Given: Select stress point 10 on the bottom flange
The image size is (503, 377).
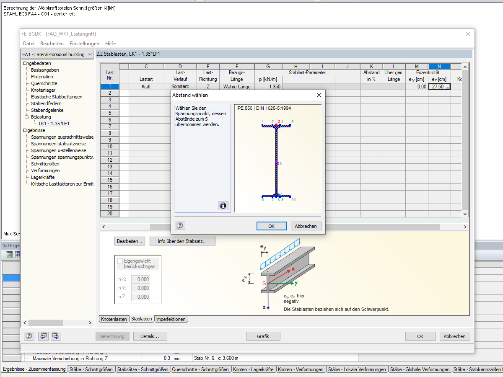Looking at the screenshot, I should click(x=290, y=196).
